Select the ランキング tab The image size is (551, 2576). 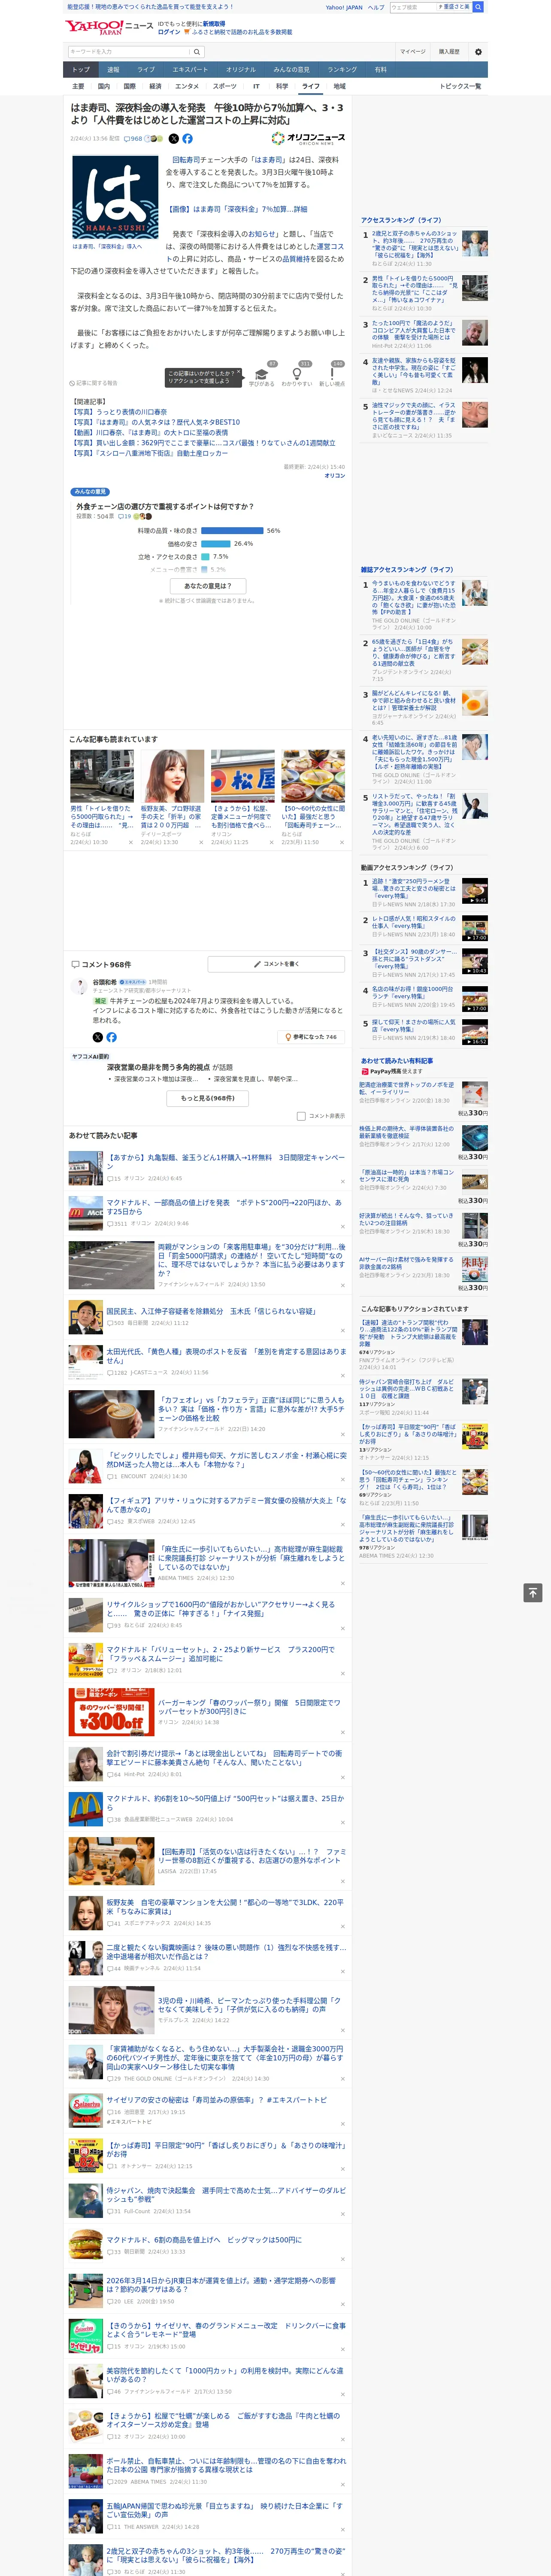[x=342, y=70]
